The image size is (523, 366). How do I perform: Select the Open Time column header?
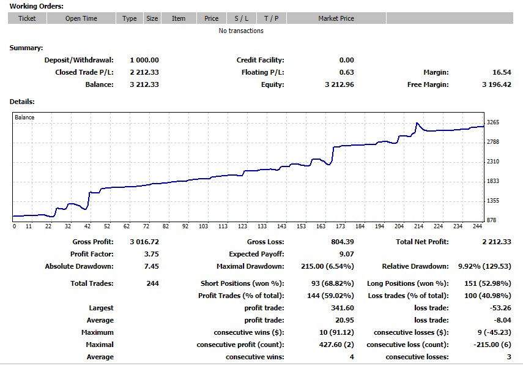[81, 18]
